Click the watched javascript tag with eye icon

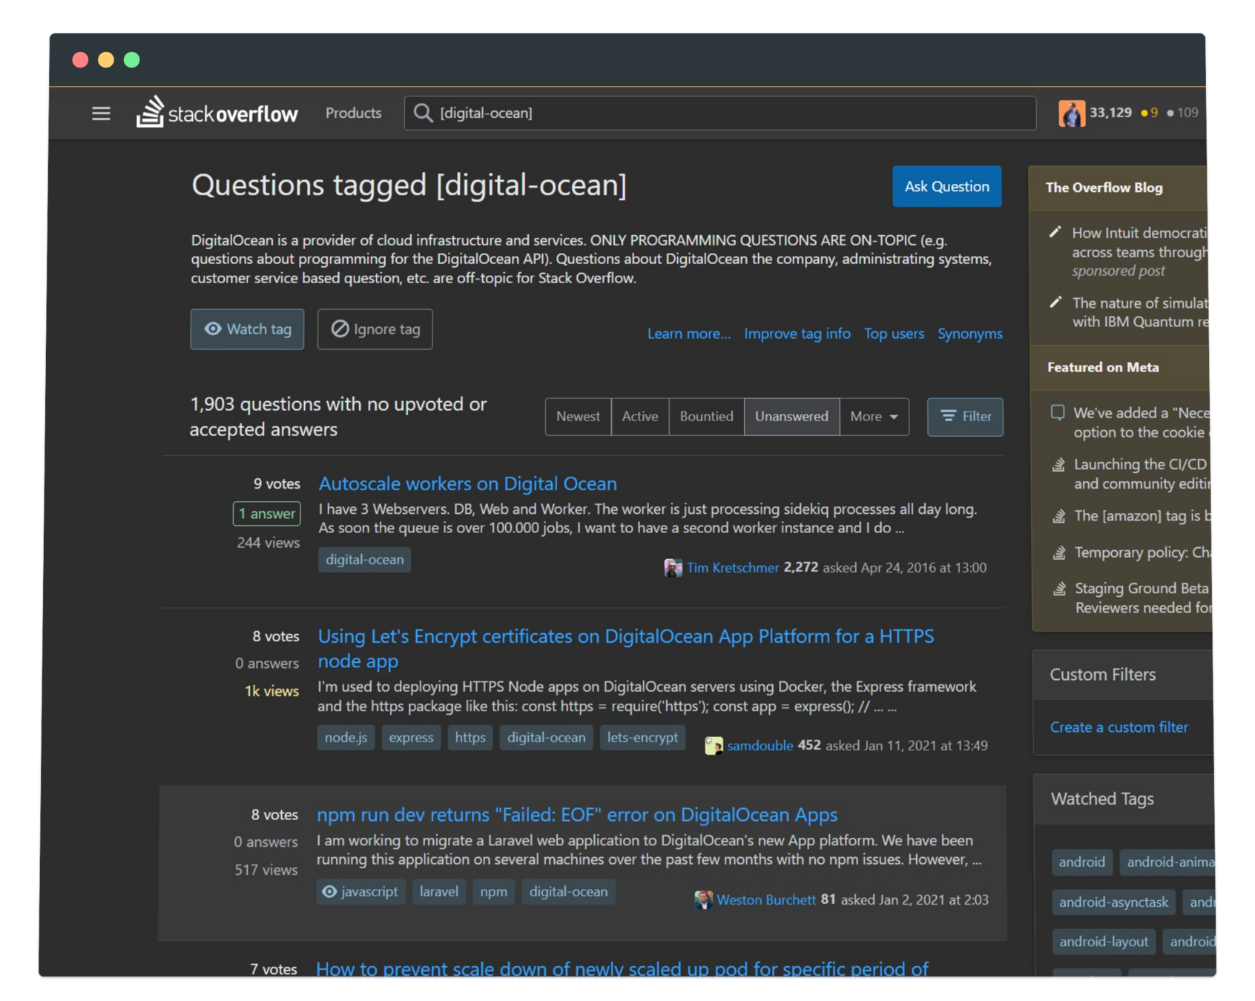[x=360, y=892]
